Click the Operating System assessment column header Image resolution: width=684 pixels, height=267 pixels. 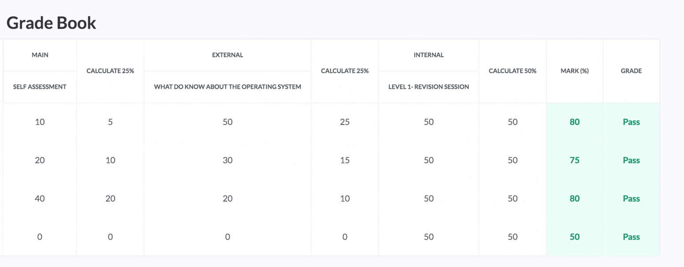click(x=227, y=87)
